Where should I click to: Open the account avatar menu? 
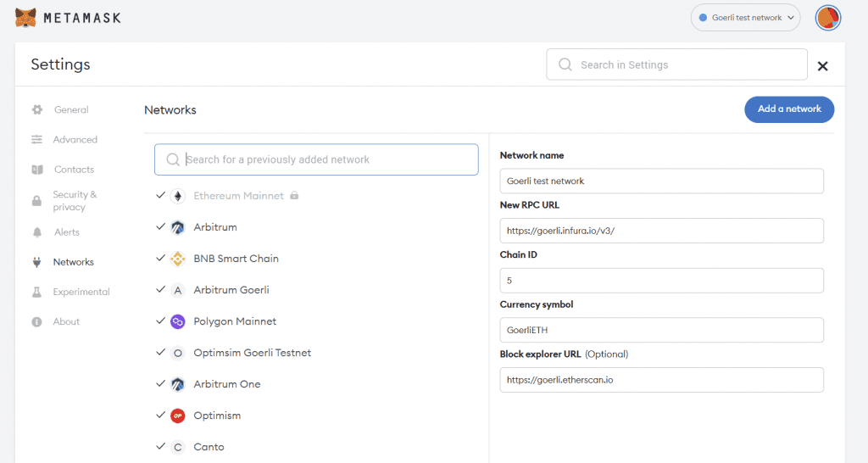827,18
